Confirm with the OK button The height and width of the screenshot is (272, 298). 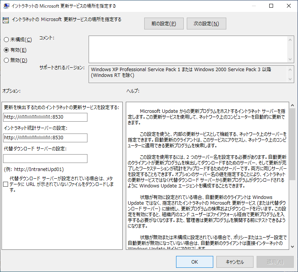click(x=194, y=262)
